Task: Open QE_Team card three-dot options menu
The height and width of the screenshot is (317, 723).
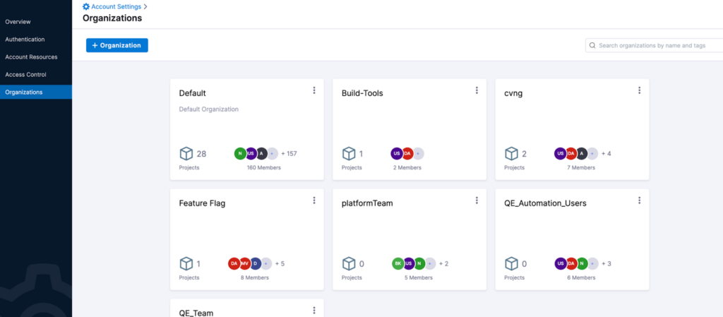Action: pos(314,310)
